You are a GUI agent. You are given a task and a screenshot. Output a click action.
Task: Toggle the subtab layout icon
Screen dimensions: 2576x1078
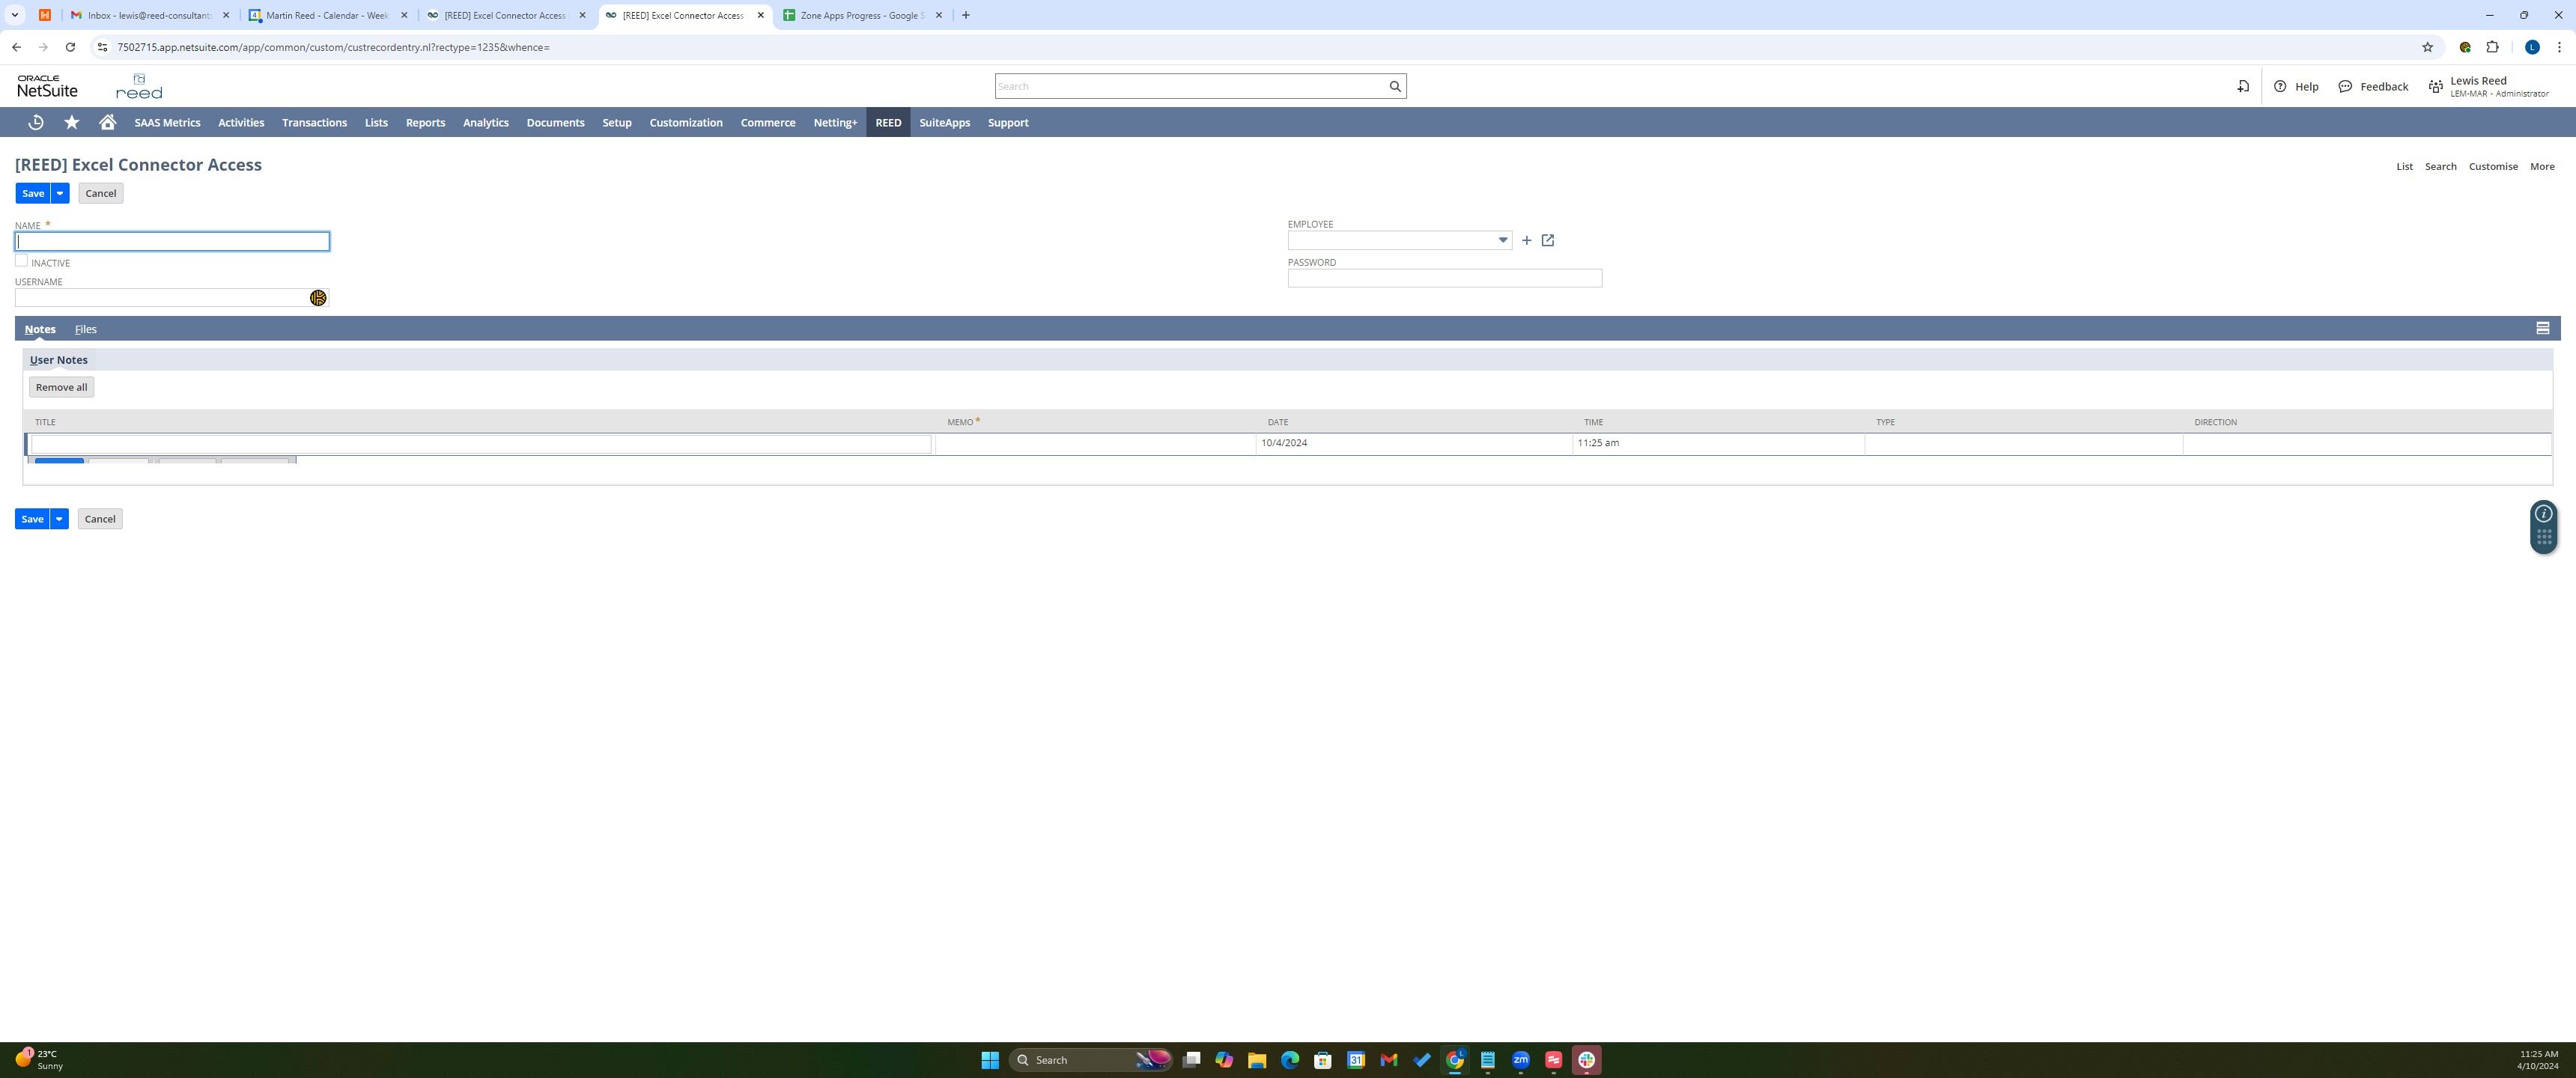(x=2542, y=328)
